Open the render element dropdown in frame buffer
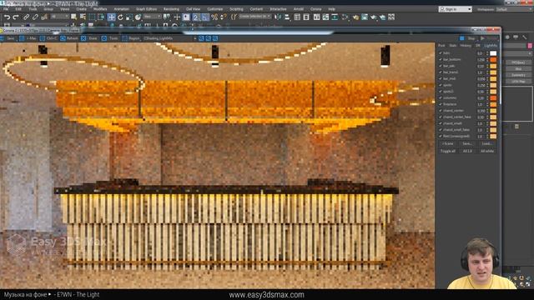 click(170, 38)
